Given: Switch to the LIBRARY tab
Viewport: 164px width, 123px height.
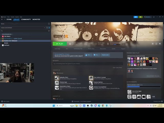Looking at the screenshot, I should coord(16,19).
